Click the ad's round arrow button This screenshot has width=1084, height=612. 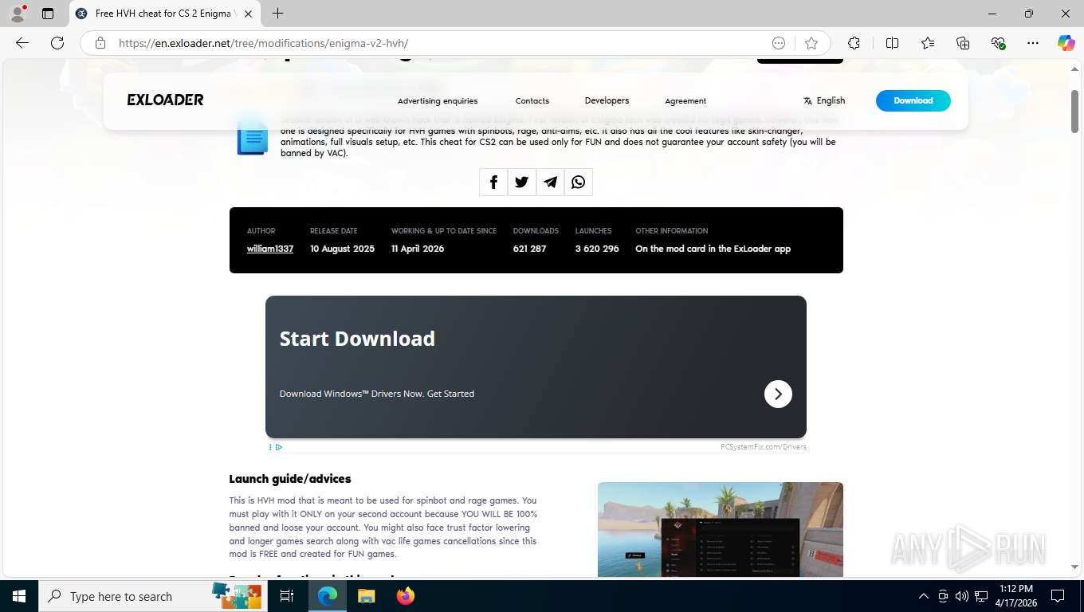(778, 394)
